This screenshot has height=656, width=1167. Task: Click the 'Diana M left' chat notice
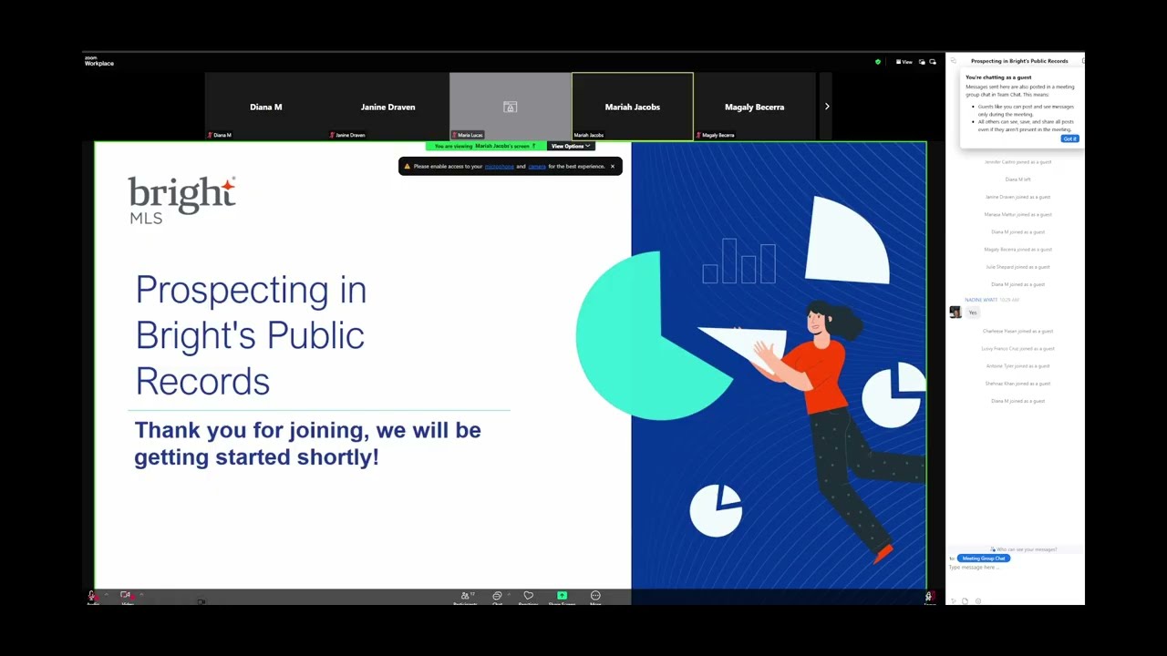point(1018,179)
